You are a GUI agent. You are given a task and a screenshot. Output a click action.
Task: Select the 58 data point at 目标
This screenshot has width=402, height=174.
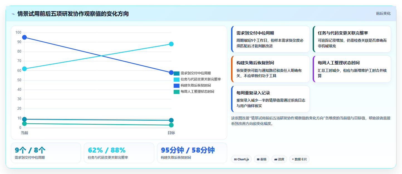[x=171, y=73]
